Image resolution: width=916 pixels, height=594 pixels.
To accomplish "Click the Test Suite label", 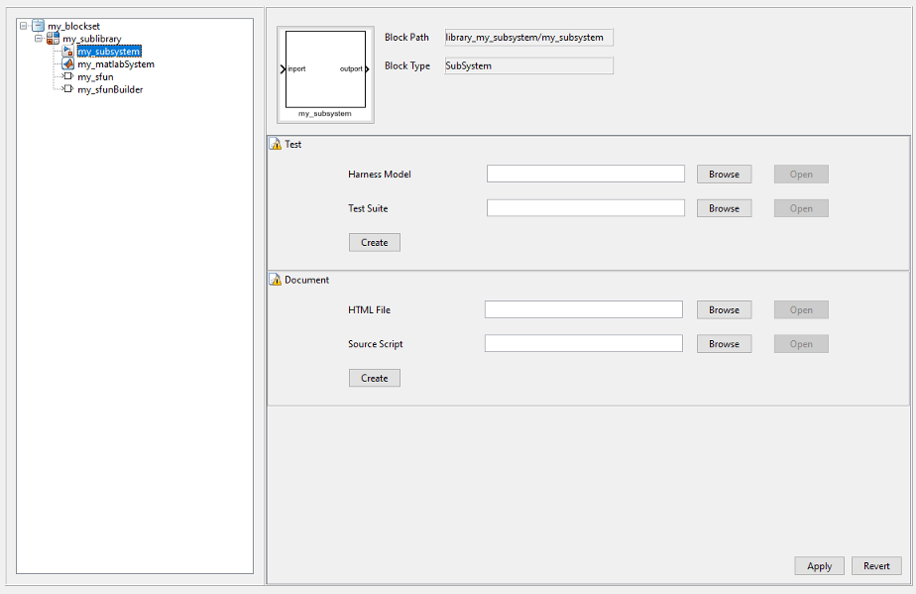I will tap(368, 208).
